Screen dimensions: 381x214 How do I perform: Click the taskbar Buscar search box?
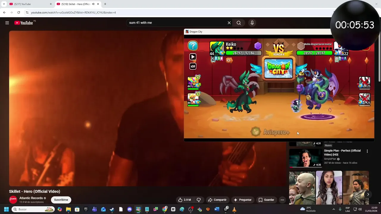coord(33,209)
